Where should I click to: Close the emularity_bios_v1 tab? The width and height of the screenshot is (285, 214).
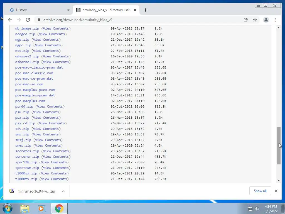(x=135, y=10)
